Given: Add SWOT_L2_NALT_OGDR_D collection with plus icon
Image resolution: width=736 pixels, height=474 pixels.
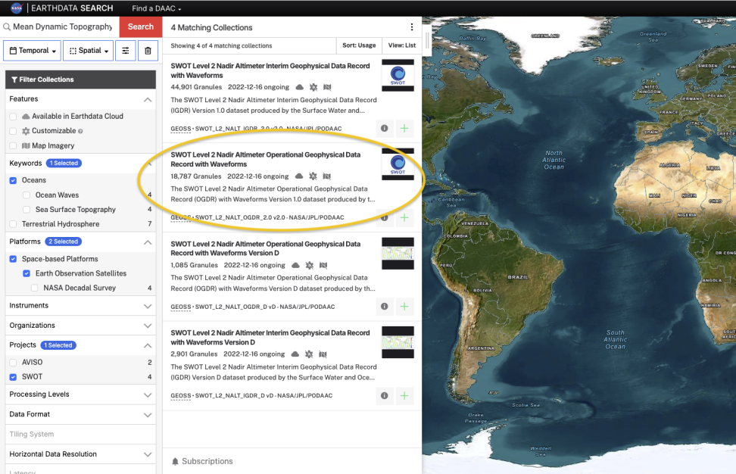Looking at the screenshot, I should tap(404, 307).
